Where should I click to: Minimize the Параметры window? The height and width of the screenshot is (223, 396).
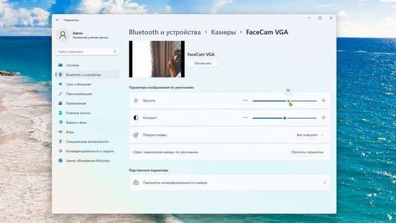pos(309,18)
